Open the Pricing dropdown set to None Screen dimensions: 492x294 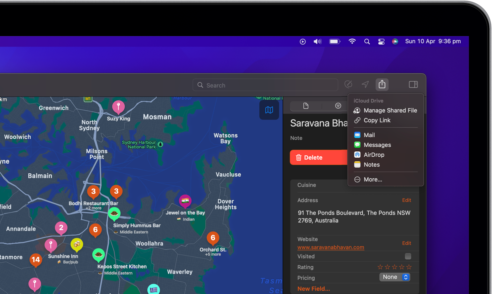[x=395, y=277]
